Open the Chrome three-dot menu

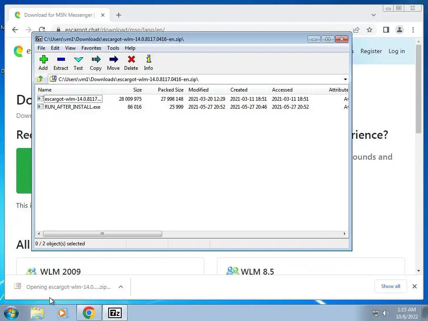coord(413,30)
